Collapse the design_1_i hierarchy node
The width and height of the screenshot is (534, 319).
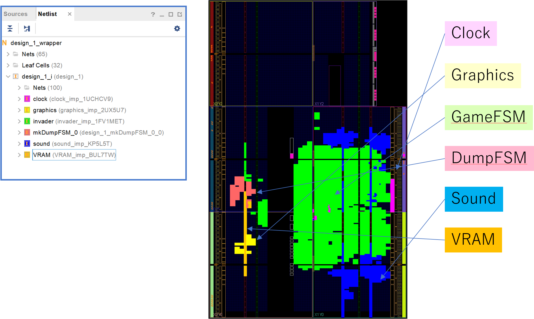click(x=8, y=76)
